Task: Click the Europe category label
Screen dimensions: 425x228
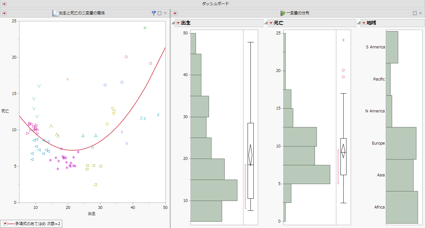Action: tap(378, 143)
